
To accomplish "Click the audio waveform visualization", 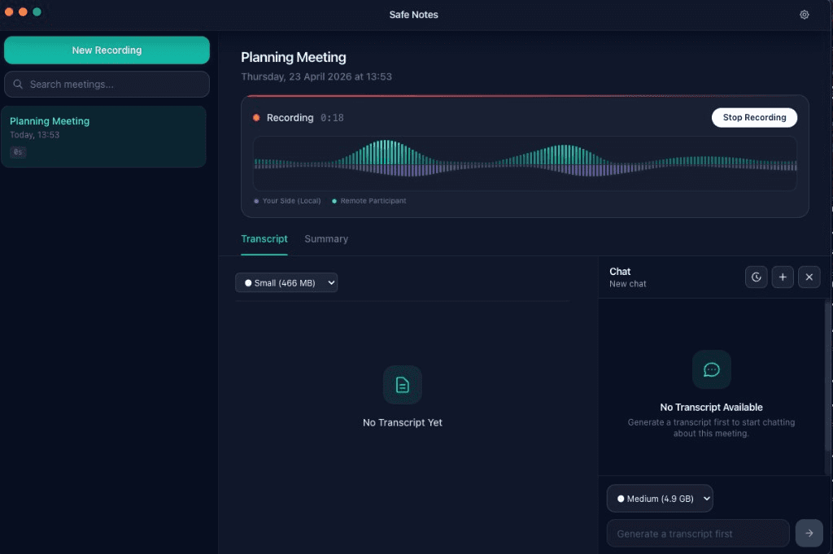I will tap(525, 163).
